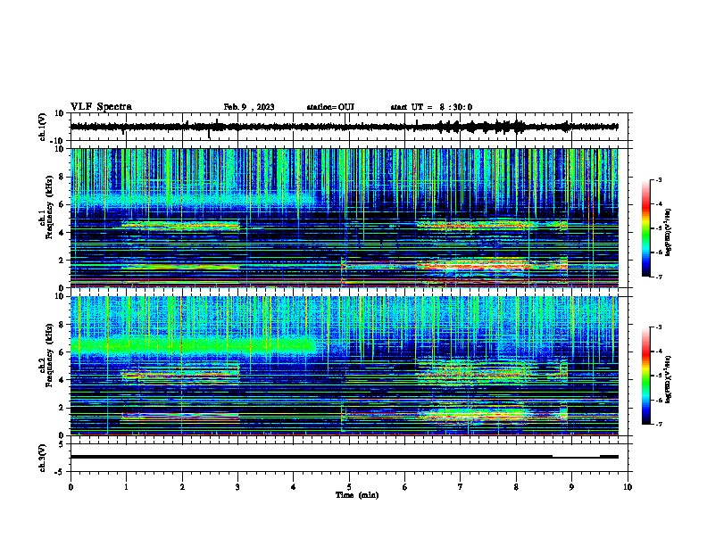This screenshot has height=546, width=707.
Task: Click the ch.1 "Frequency (kHz)" axis label
Action: point(49,209)
